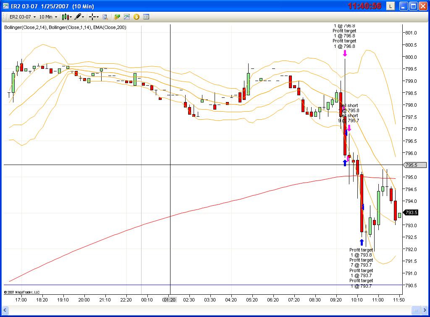Screen dimensions: 430x317
Task: Click the highlighted 01:20 time label
Action: coord(169,300)
